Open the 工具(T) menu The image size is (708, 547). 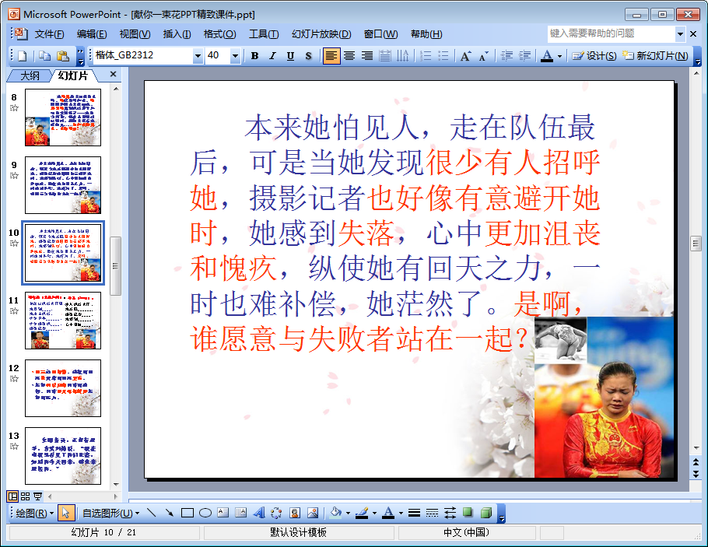pyautogui.click(x=264, y=34)
